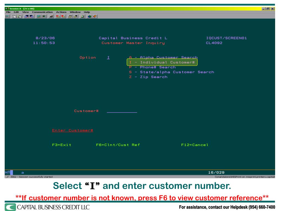Click the 'Capital Business Credit L' title text
This screenshot has height=211, width=282.
click(x=133, y=38)
